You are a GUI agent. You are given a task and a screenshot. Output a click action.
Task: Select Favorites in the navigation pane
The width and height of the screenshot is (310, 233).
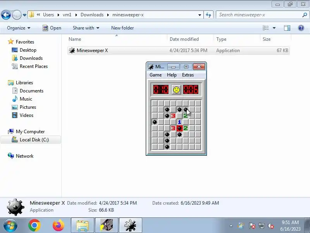[x=25, y=42]
